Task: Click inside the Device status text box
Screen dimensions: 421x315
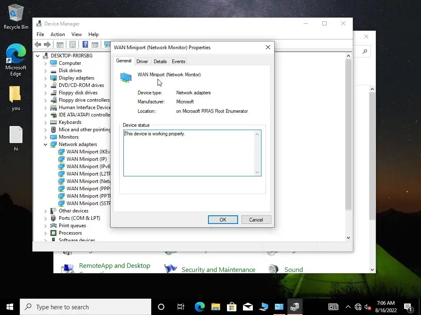Action: (x=192, y=153)
